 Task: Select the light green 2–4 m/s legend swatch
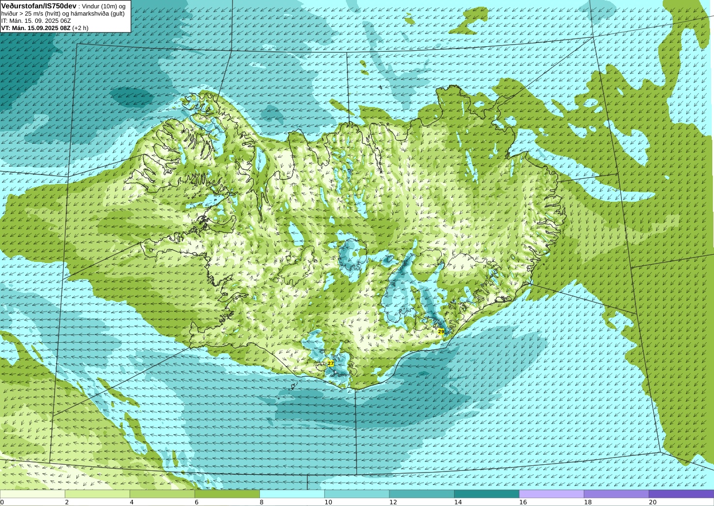coord(97,494)
